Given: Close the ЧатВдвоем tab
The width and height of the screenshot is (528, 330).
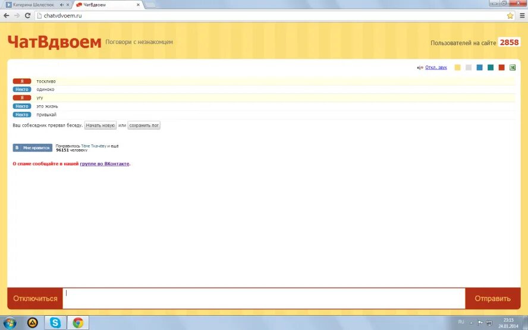Looking at the screenshot, I should point(138,5).
